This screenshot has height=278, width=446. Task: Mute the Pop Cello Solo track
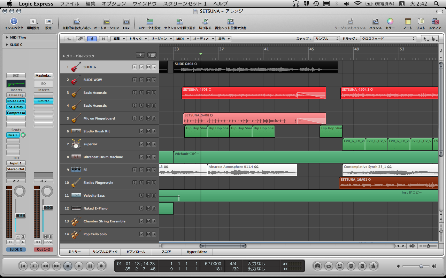point(148,234)
